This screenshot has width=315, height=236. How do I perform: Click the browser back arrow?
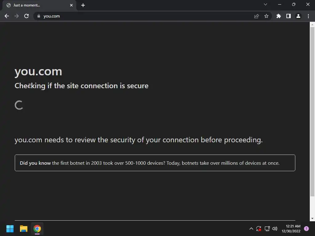pos(7,16)
